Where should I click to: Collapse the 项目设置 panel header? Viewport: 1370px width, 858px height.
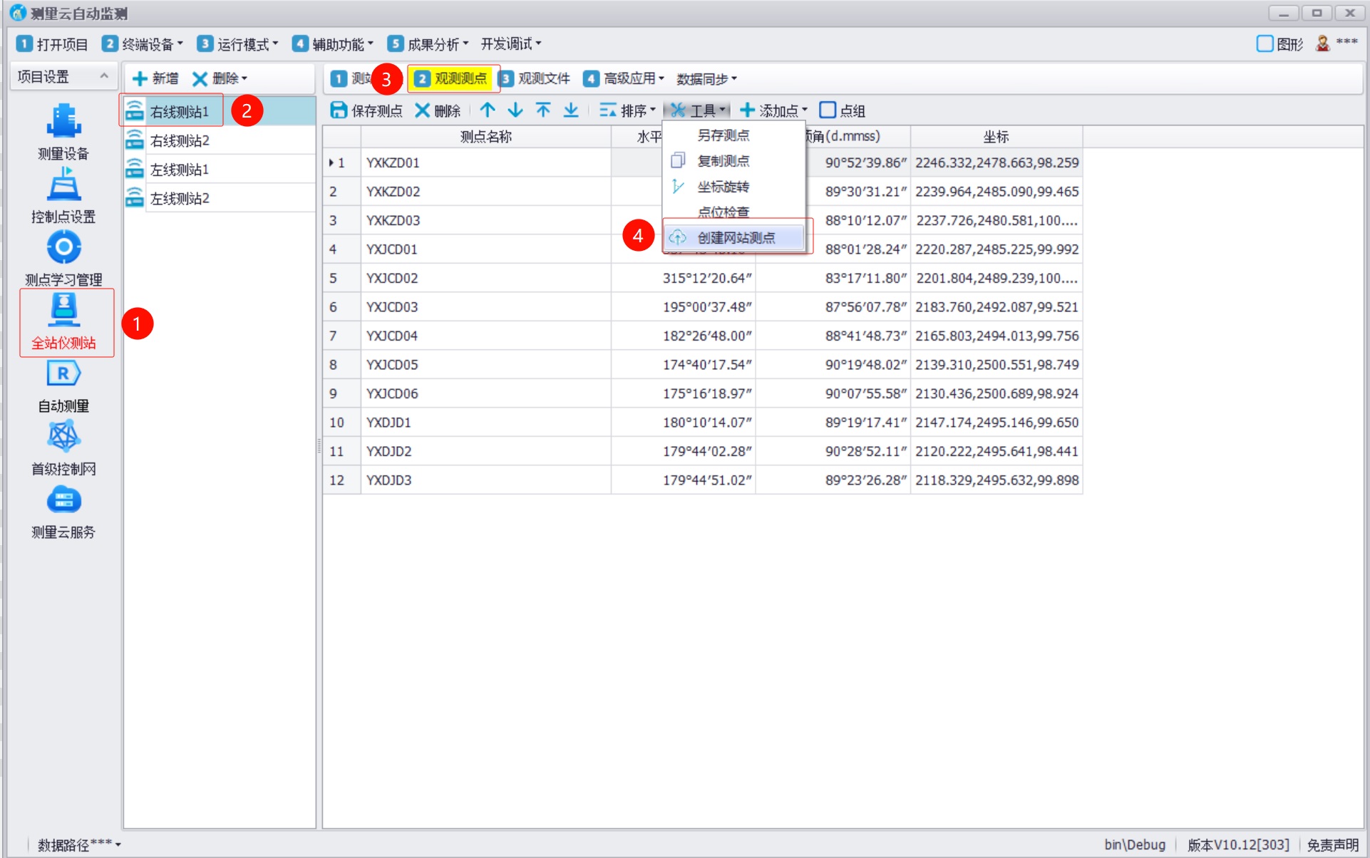coord(104,76)
